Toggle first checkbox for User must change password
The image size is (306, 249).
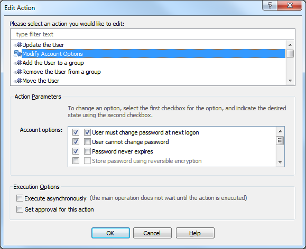click(76, 132)
